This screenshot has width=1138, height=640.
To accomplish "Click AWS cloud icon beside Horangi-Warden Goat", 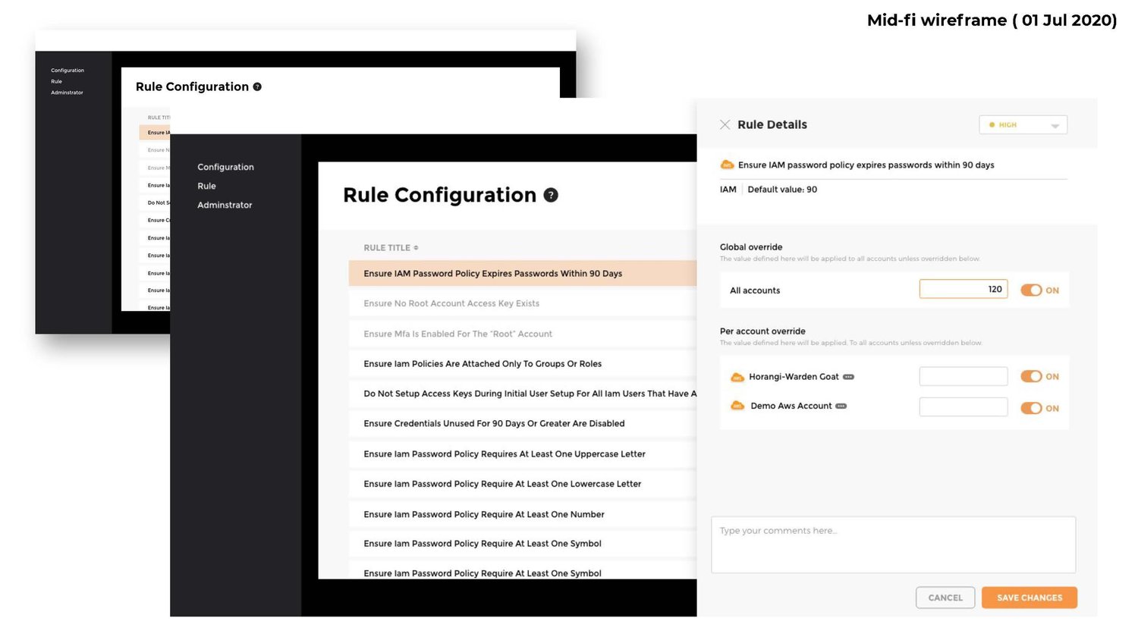I will [x=737, y=377].
